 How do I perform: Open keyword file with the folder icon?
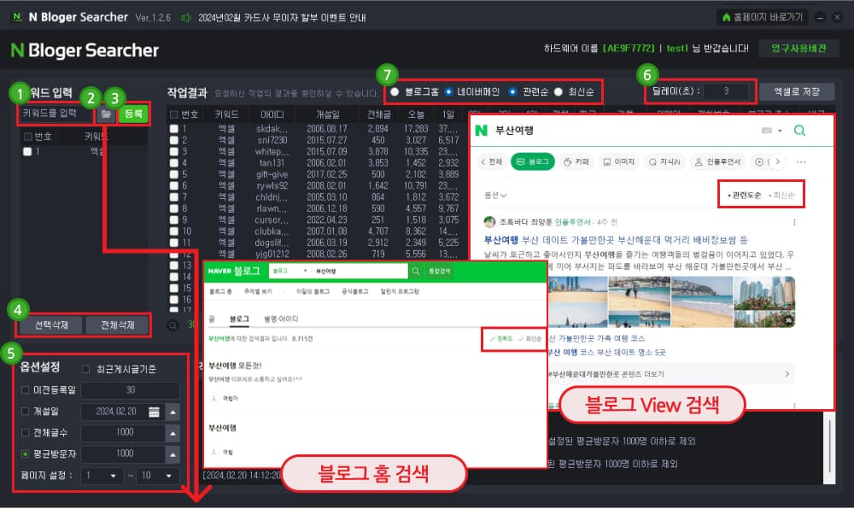point(106,114)
